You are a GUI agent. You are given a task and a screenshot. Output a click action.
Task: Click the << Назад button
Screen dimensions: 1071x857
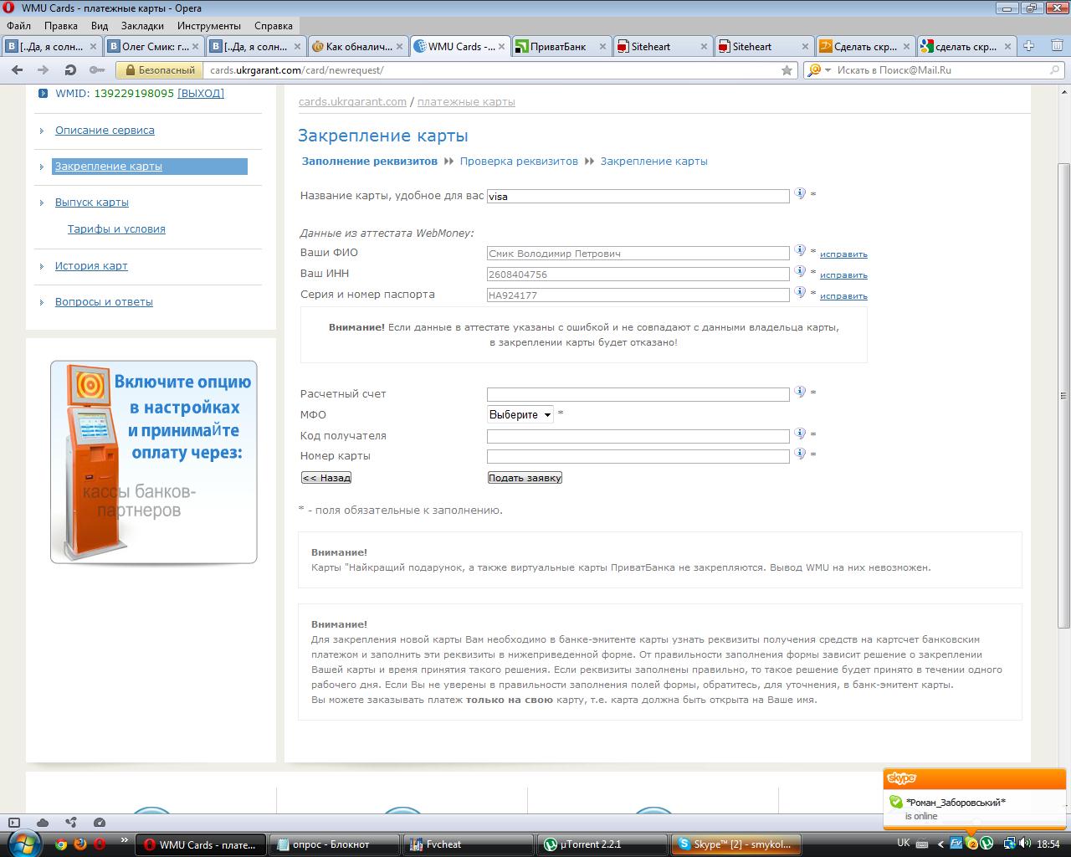tap(326, 477)
